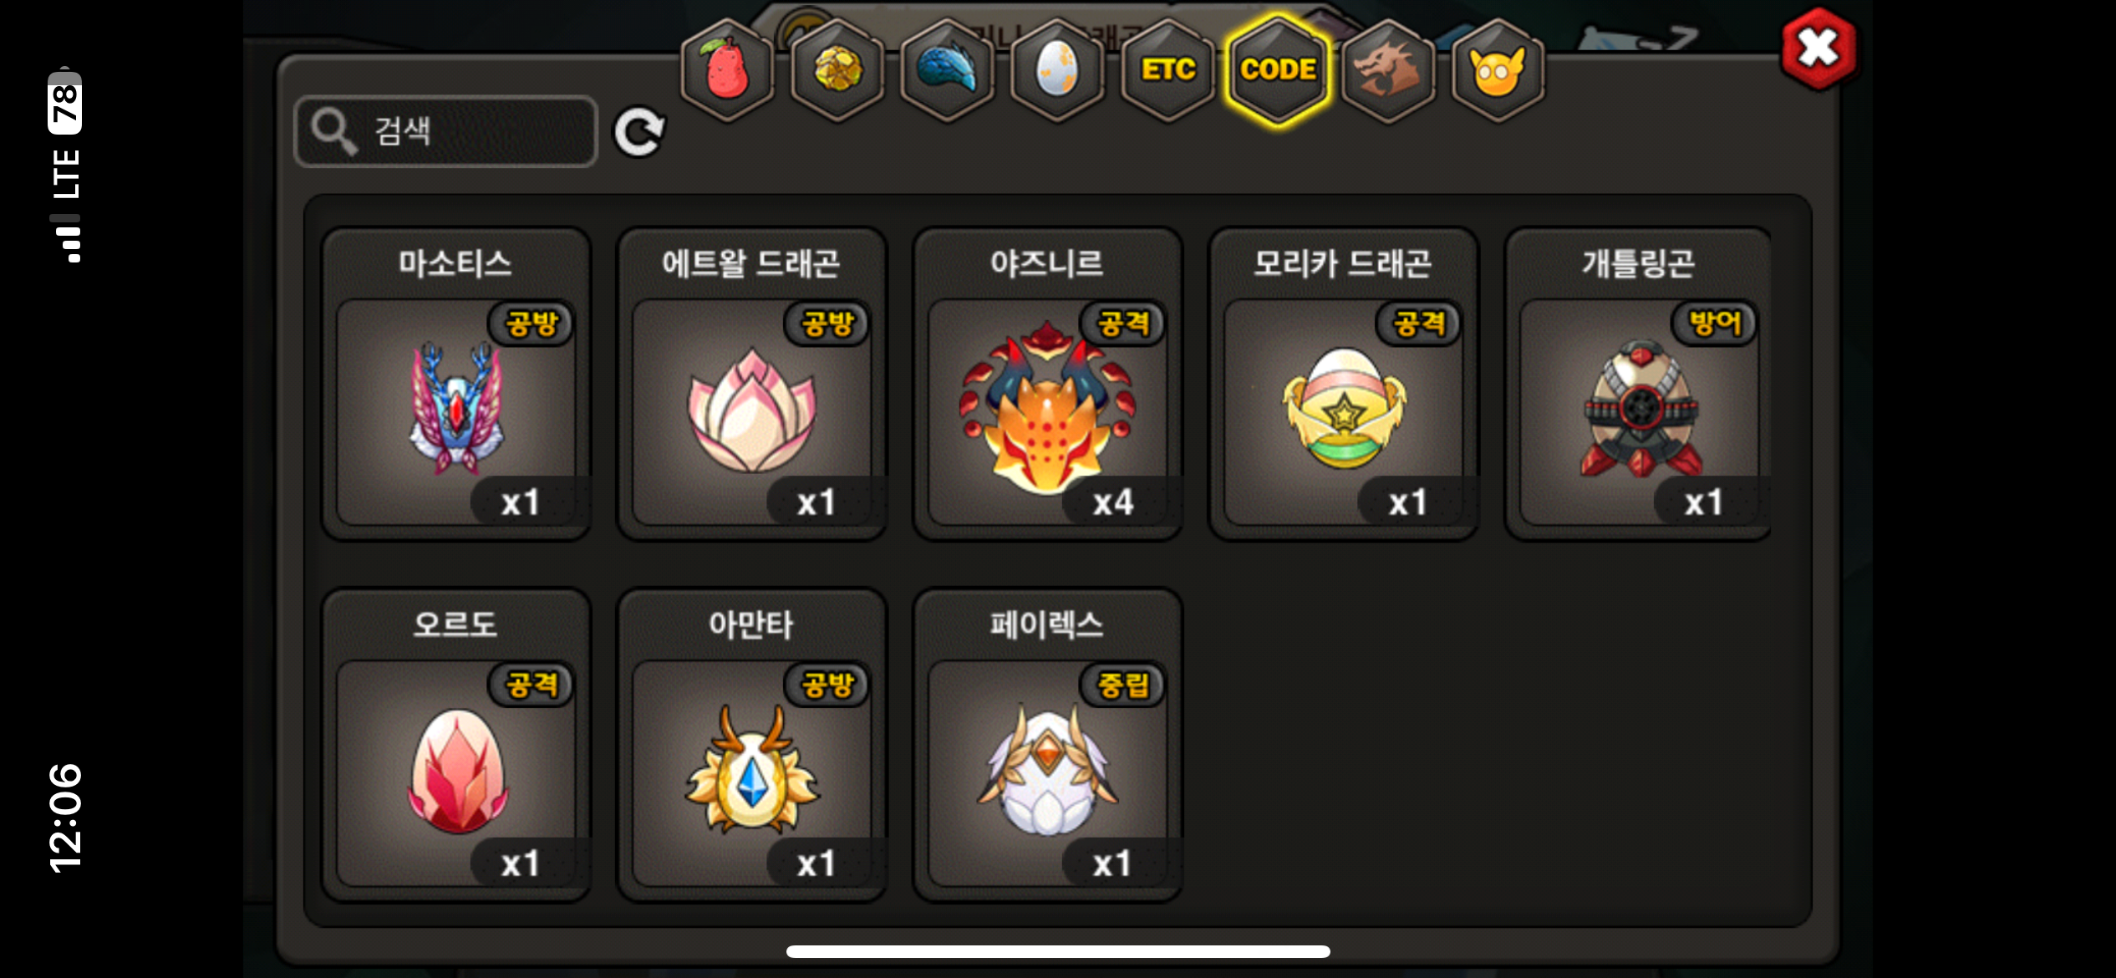Choose the 에트왈 드래곤 lotus egg
This screenshot has width=2116, height=978.
752,385
